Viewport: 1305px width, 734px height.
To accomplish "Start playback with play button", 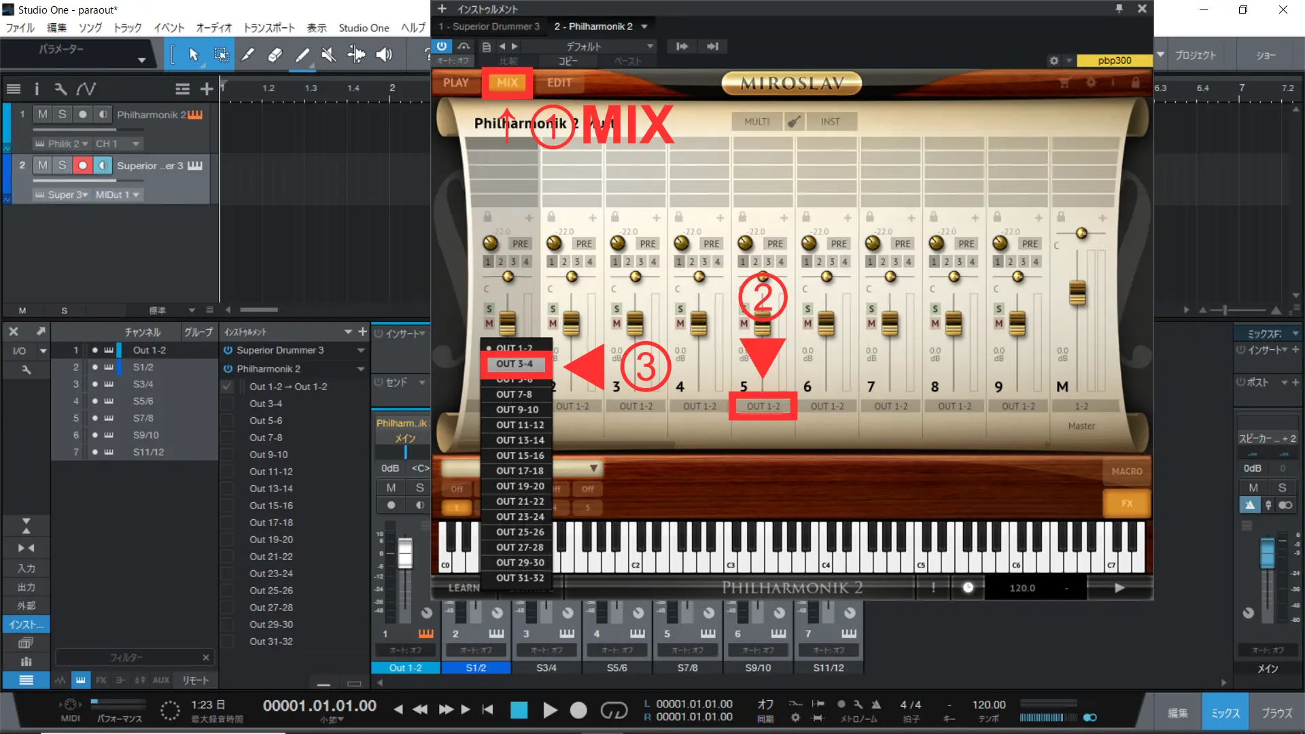I will coord(550,710).
